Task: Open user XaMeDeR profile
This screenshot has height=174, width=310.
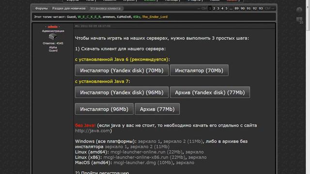Action: [124, 17]
